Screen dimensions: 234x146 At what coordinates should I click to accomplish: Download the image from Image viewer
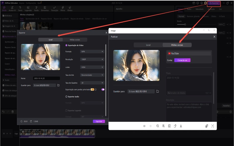click(x=181, y=126)
